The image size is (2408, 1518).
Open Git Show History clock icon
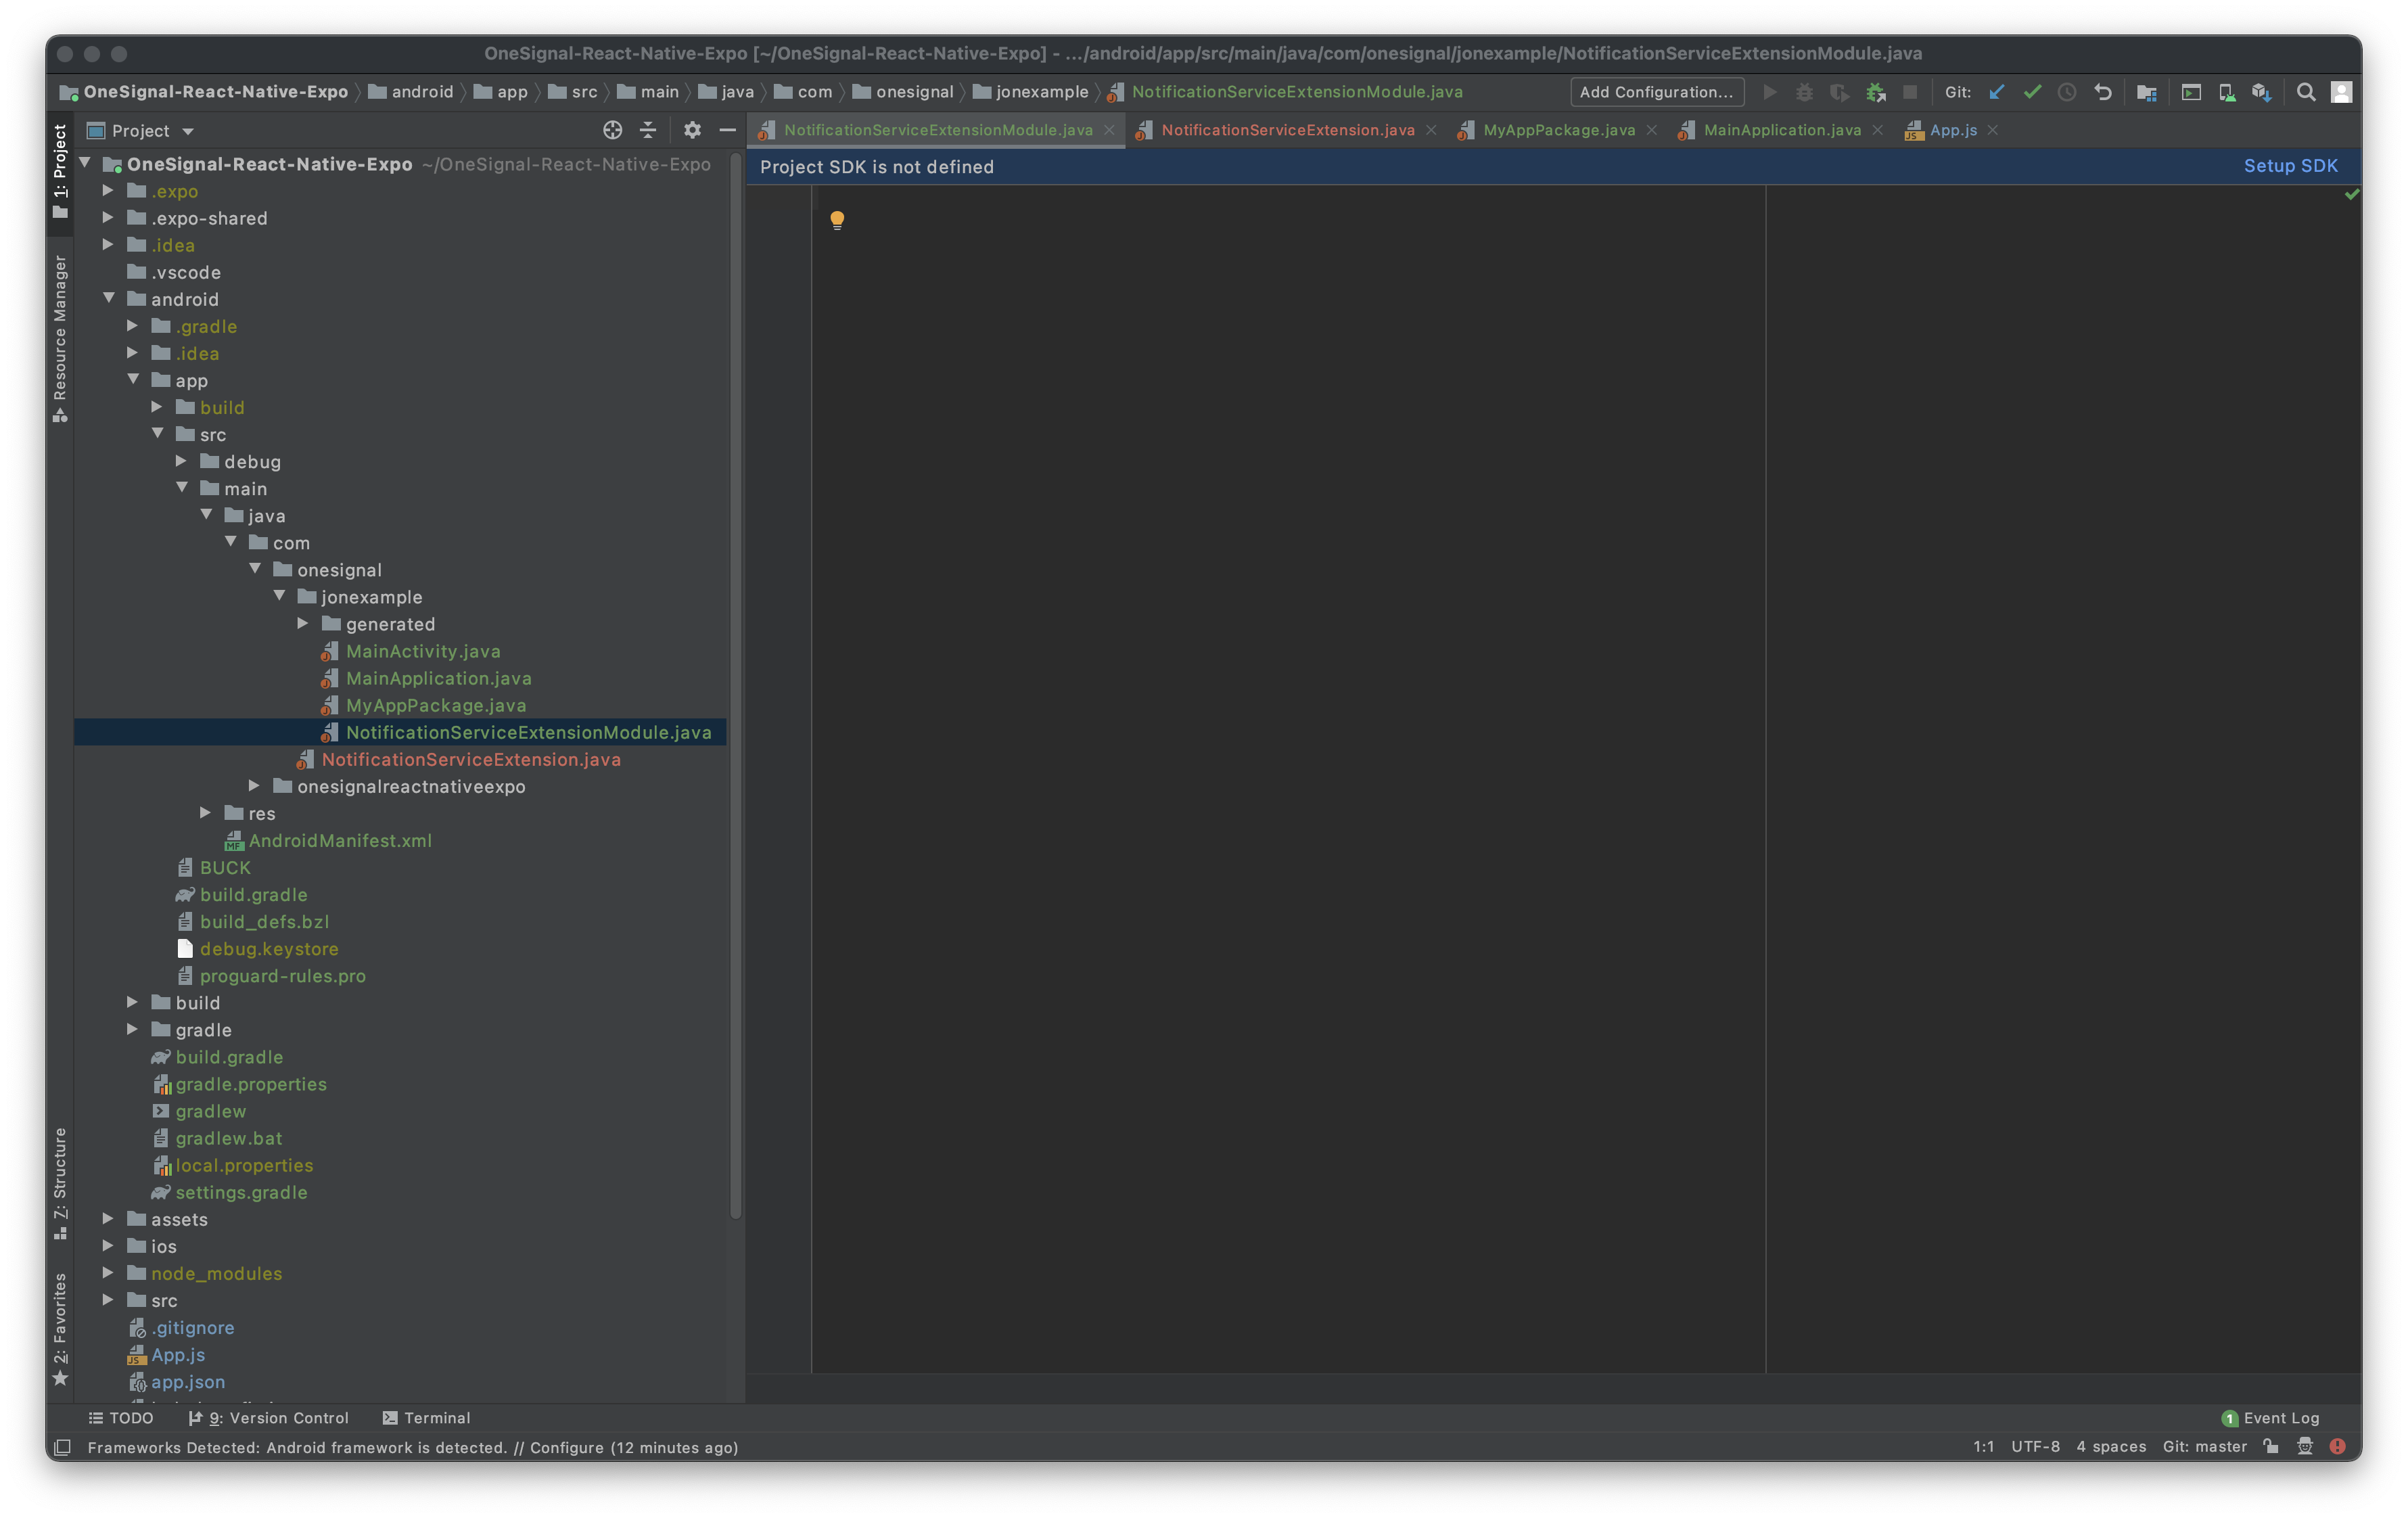coord(2067,92)
